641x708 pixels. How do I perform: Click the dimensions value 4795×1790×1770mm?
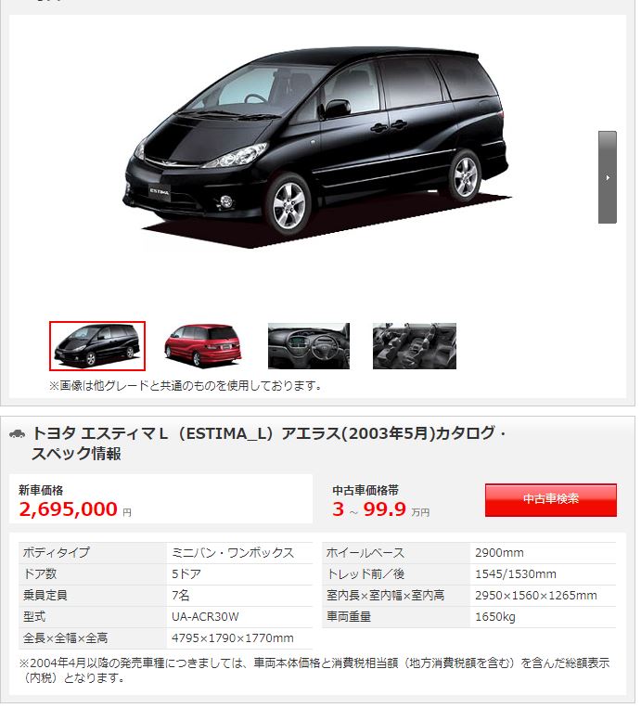point(233,638)
